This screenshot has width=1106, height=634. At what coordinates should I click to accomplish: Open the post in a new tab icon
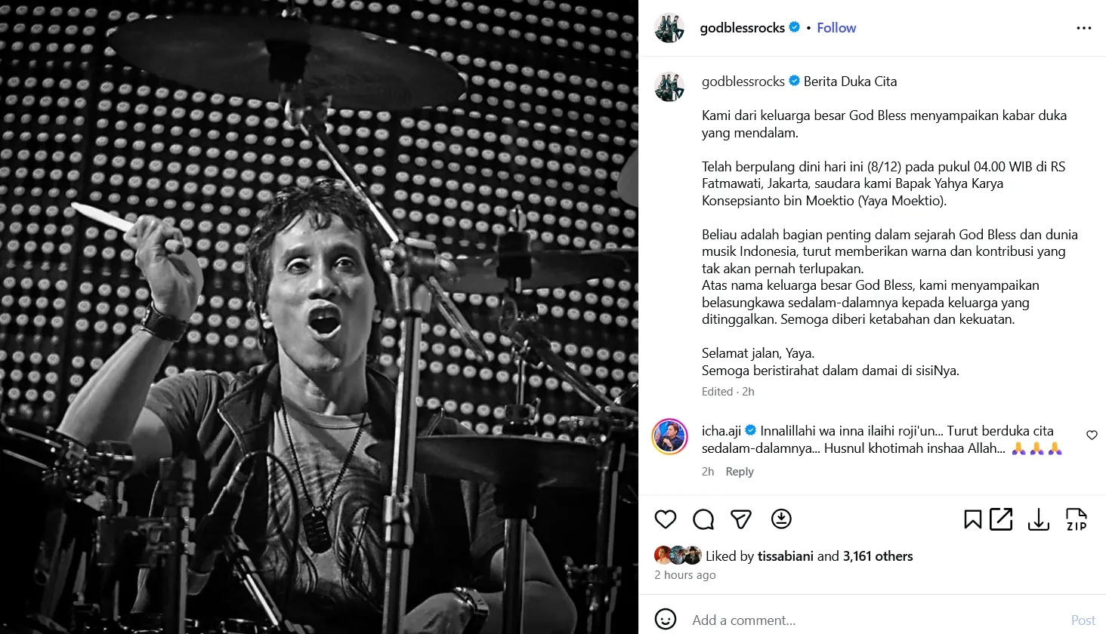(x=1001, y=519)
